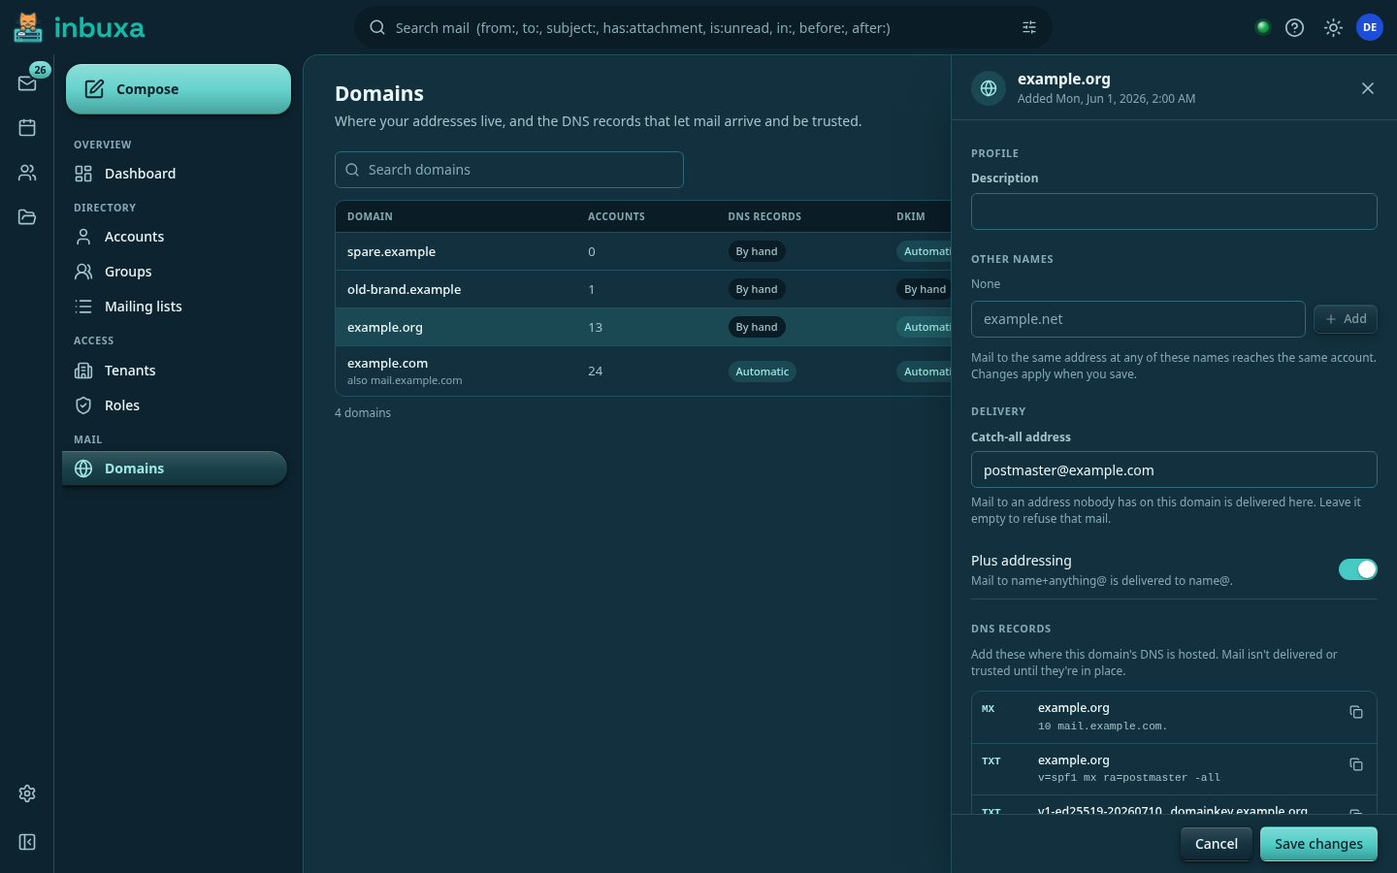1397x873 pixels.
Task: Open the calendar icon in left rail
Action: click(x=27, y=128)
